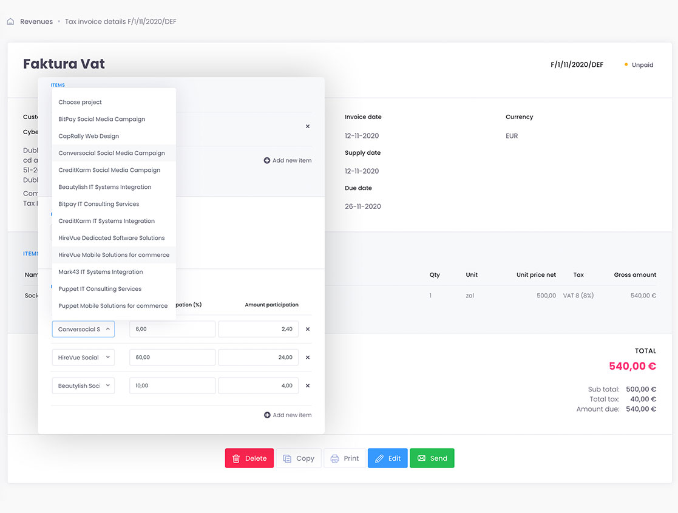Screen dimensions: 678x513
Task: Click the due date 26-11-2020
Action: (363, 206)
